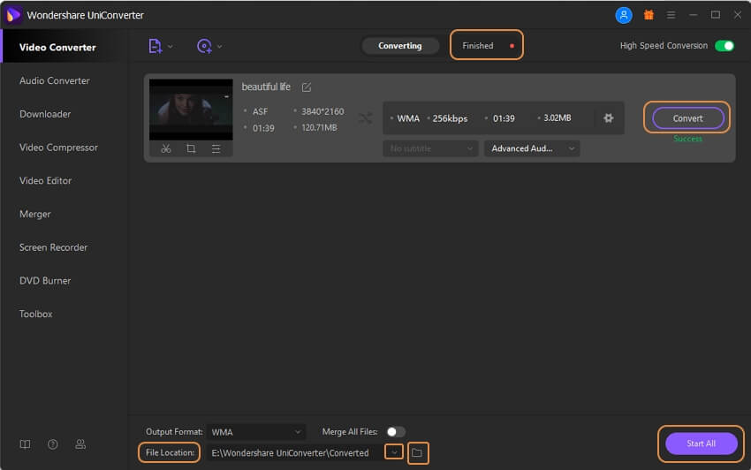Click the 3840*2160 resolution text

[x=322, y=111]
